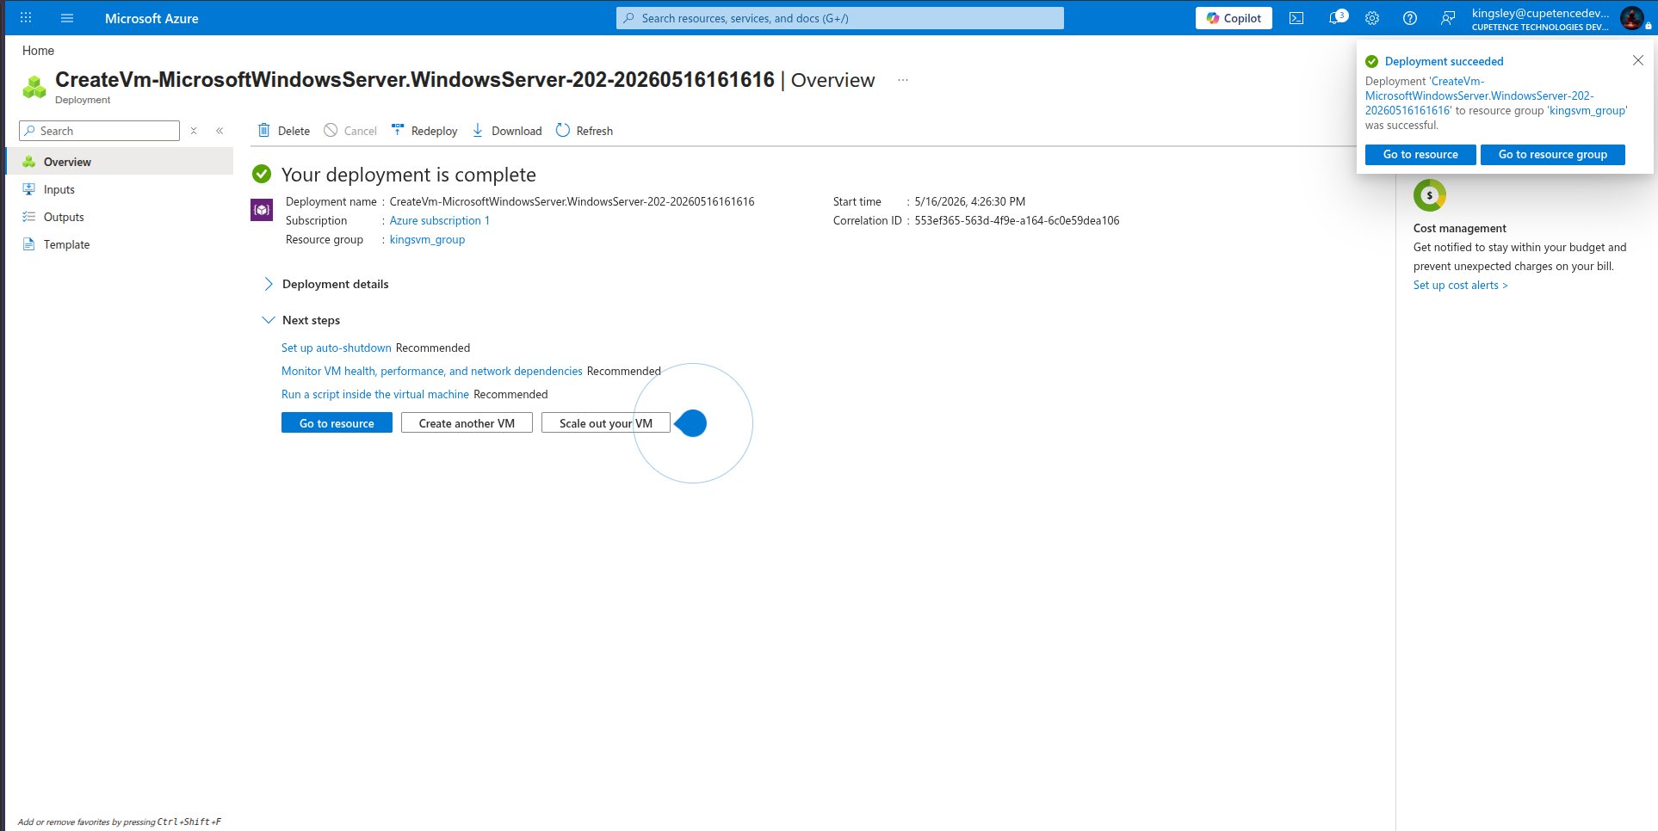Image resolution: width=1658 pixels, height=831 pixels.
Task: Click Create another VM button
Action: pos(467,423)
